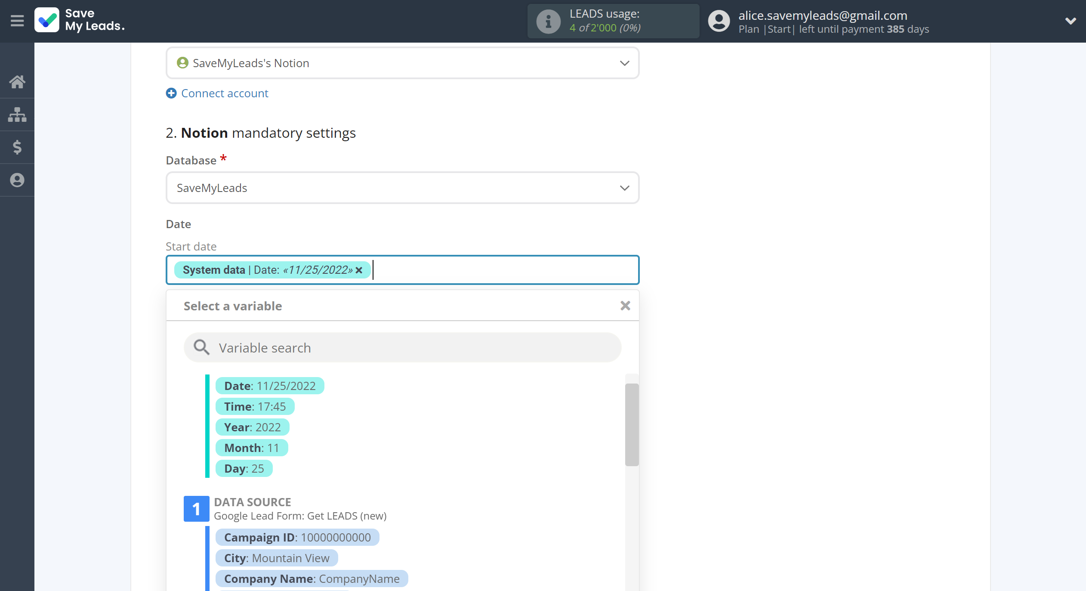
Task: Click the plus icon beside Connect account
Action: [171, 93]
